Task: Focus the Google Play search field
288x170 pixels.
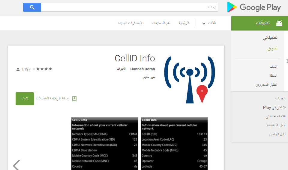Action: (x=130, y=7)
